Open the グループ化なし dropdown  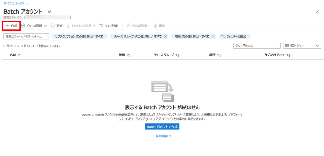click(x=257, y=46)
